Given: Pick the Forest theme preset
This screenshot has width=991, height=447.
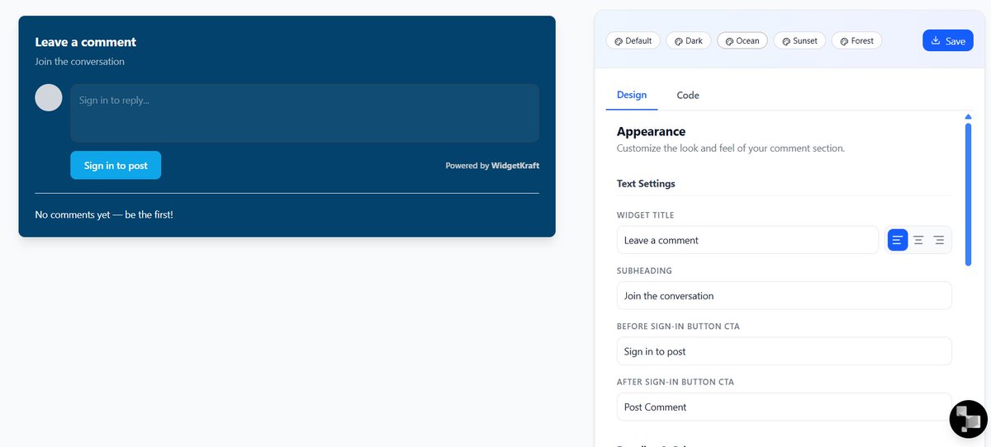Looking at the screenshot, I should [x=856, y=40].
